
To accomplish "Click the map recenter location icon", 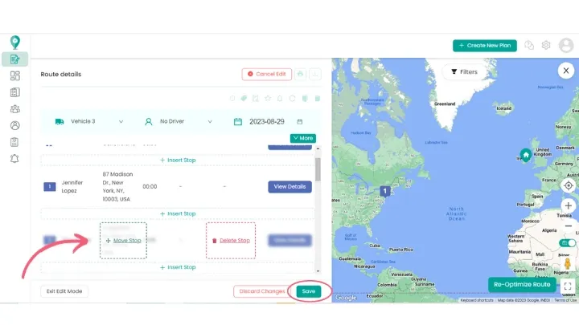I will pyautogui.click(x=568, y=185).
